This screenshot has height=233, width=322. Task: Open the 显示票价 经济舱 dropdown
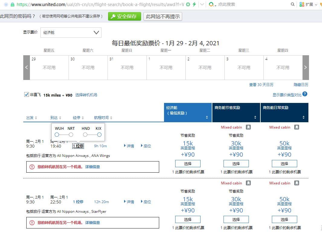[x=71, y=32]
